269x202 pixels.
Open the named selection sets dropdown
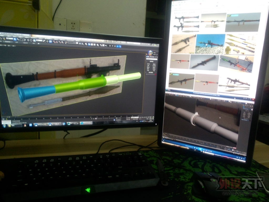[x=73, y=43]
